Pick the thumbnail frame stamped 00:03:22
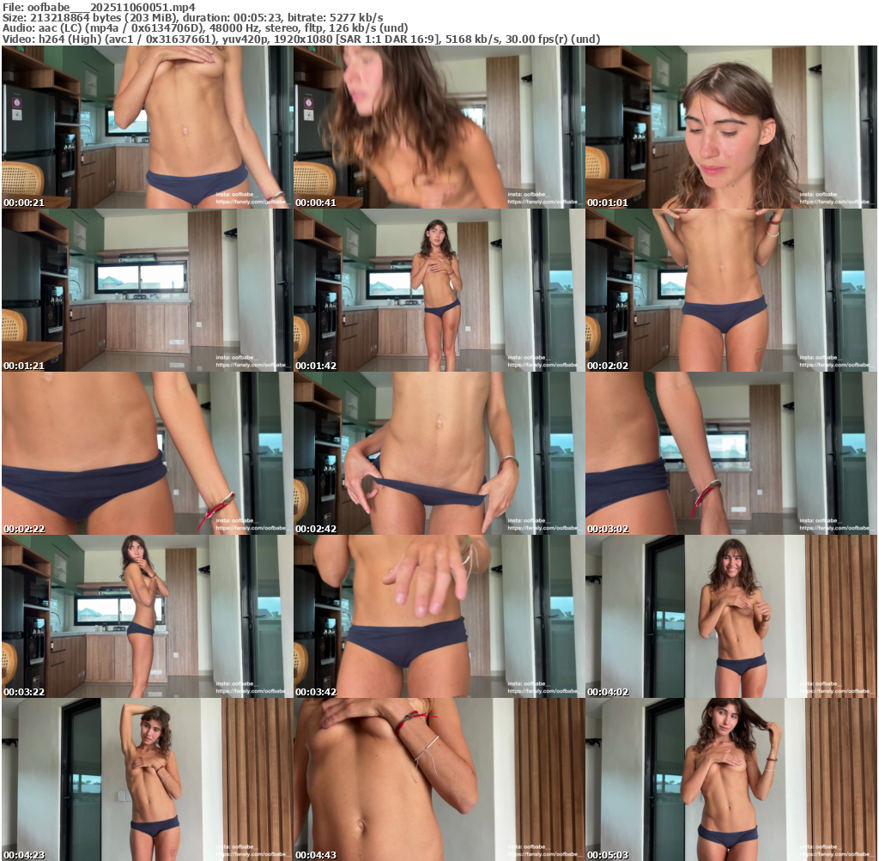879x861 pixels. pos(148,616)
